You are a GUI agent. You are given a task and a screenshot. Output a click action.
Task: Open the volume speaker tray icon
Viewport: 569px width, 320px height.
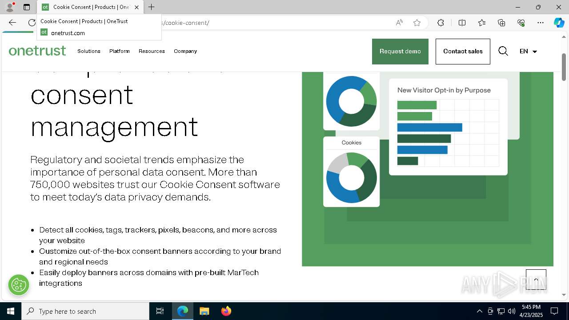coord(512,311)
